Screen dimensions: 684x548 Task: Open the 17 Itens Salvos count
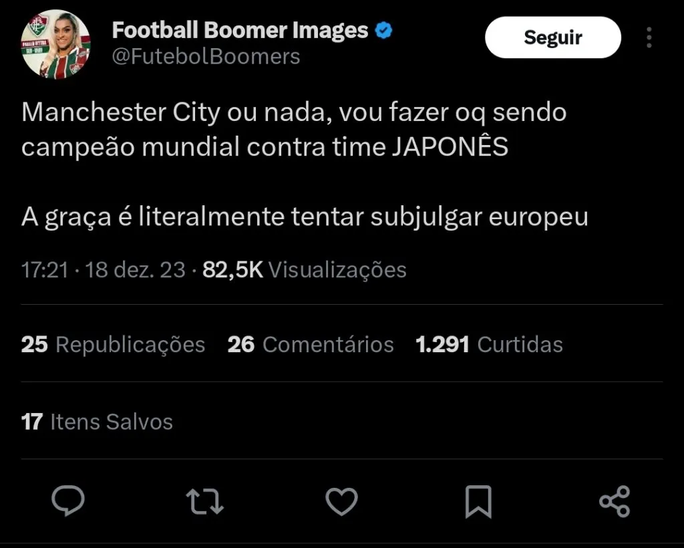coord(98,422)
